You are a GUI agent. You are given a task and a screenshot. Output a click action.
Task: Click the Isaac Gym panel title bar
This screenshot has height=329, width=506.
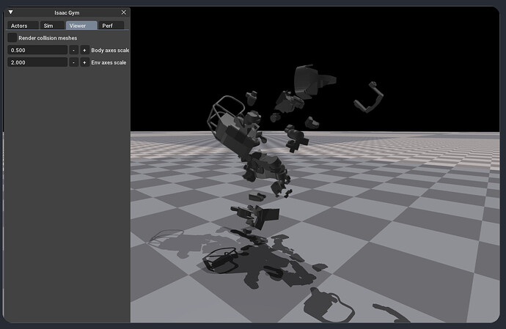click(67, 12)
